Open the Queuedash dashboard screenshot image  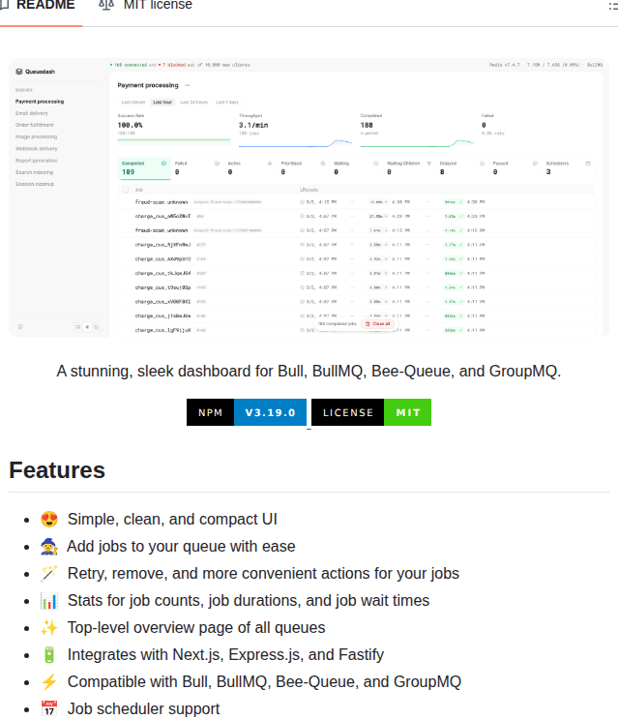(x=309, y=198)
